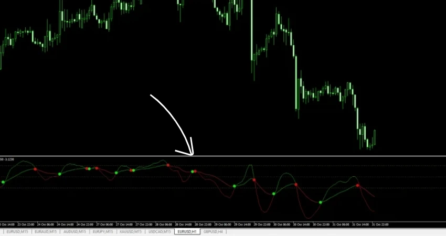Click the 31 Oct 22:00 time label
This screenshot has height=236, width=446.
(380, 224)
